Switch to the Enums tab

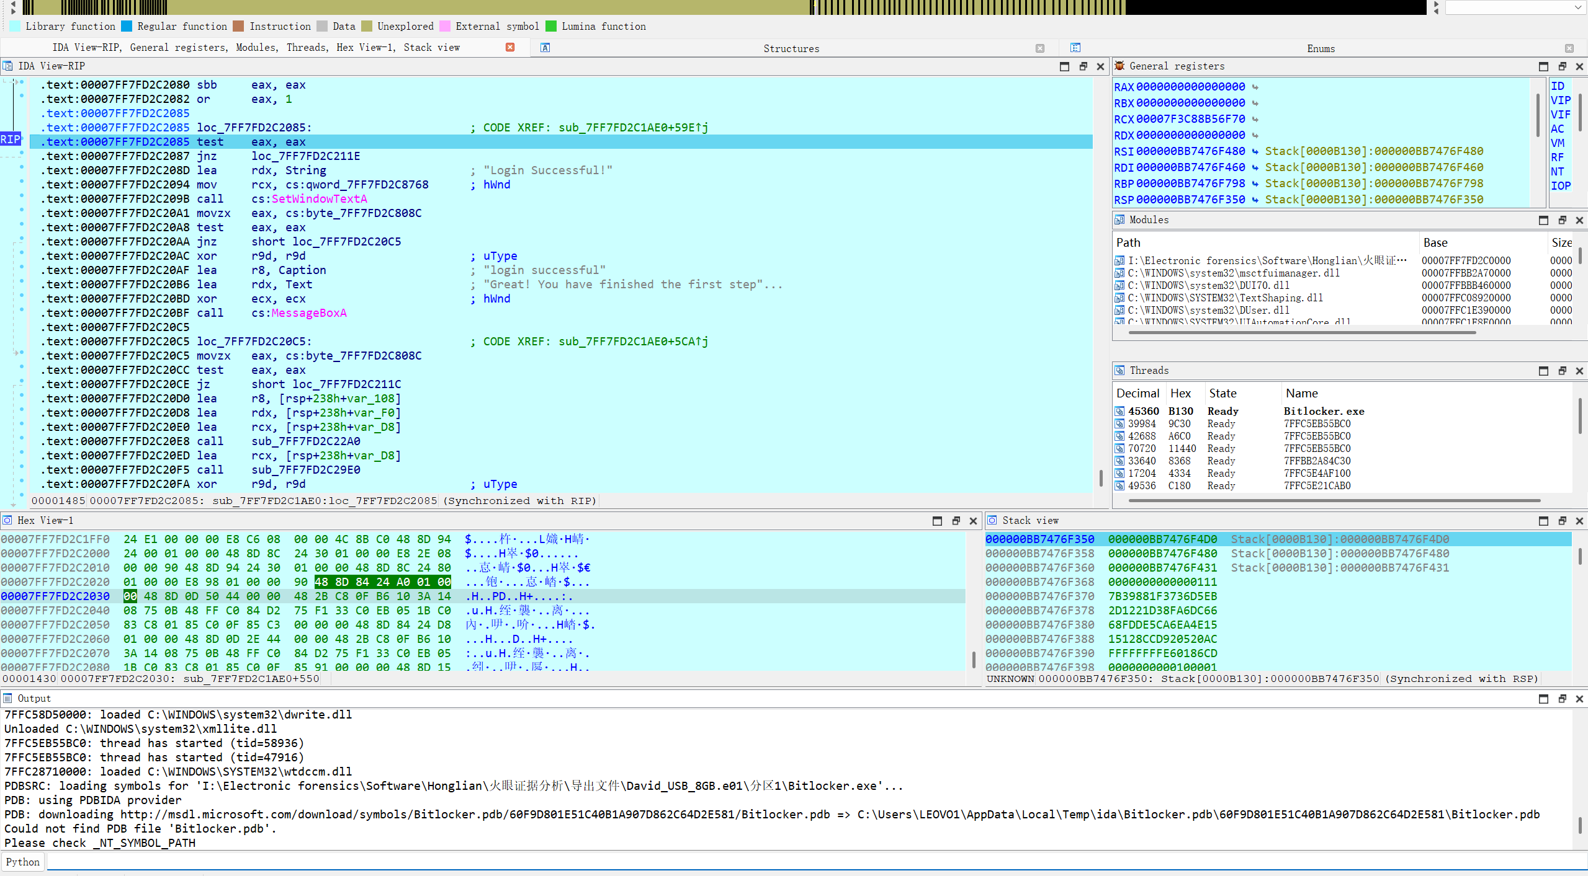click(1320, 48)
